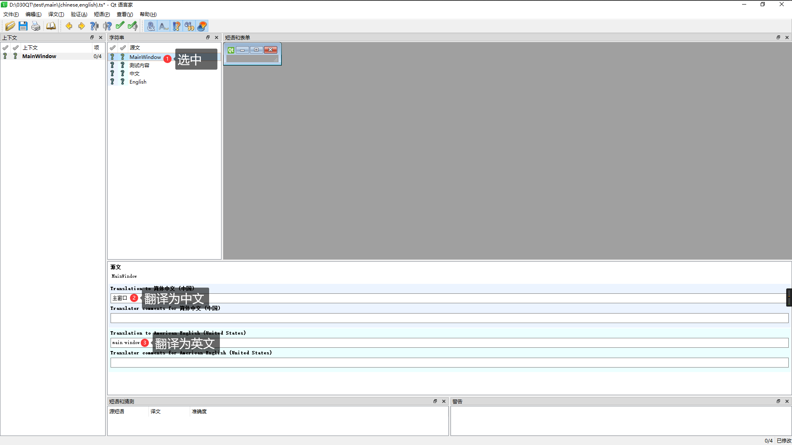Viewport: 792px width, 445px height.
Task: Jump to previous unfinished item
Action: pos(94,26)
